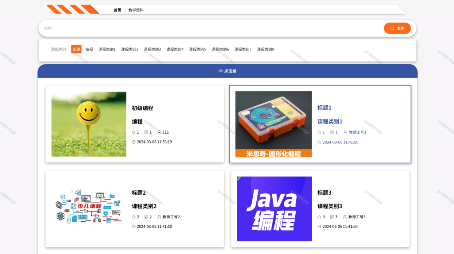Filter by the 编程 category
454x254 pixels.
pos(89,49)
